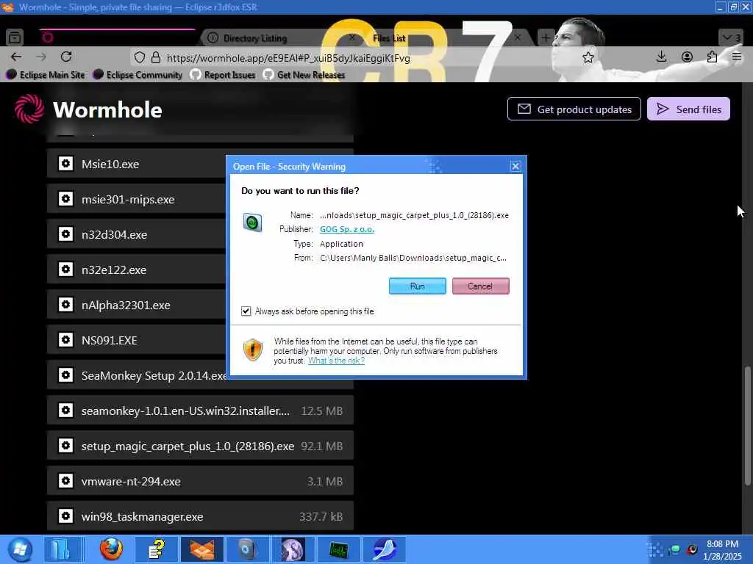Click the browser forward arrow
The height and width of the screenshot is (564, 753).
coord(41,57)
